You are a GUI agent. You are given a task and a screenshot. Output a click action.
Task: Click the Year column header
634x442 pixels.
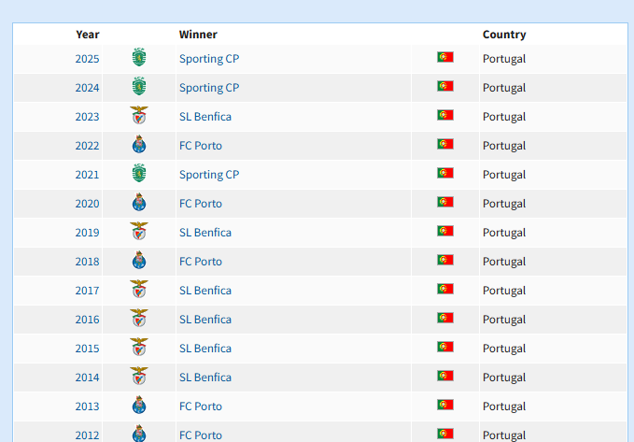[x=88, y=35]
